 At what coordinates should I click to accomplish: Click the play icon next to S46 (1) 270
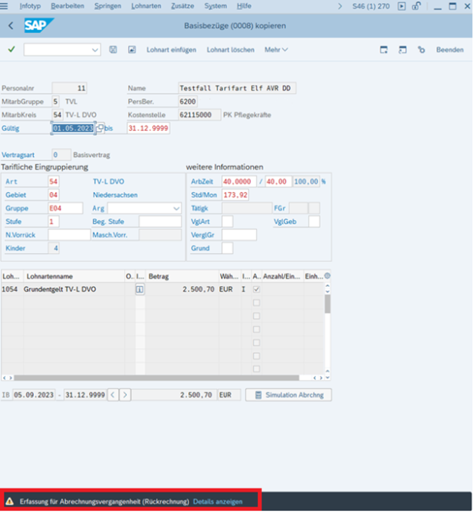tap(402, 6)
